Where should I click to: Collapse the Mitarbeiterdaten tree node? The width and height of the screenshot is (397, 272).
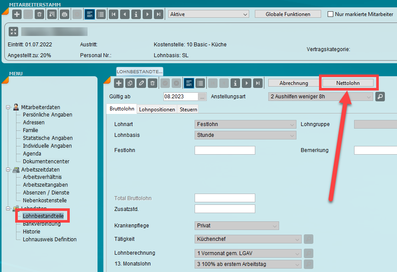[x=8, y=107]
